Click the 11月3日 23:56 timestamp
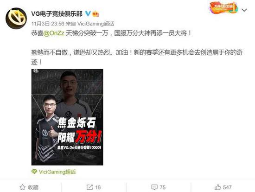The image size is (255, 192). tap(48, 24)
